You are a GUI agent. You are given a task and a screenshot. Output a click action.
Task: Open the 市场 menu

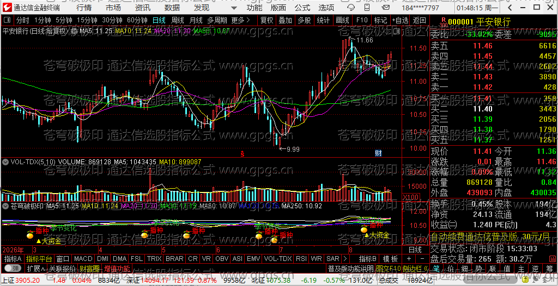(x=113, y=8)
